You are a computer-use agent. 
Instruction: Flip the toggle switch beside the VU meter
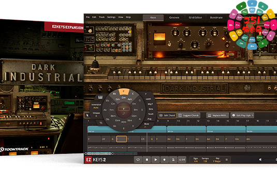[x=169, y=44]
